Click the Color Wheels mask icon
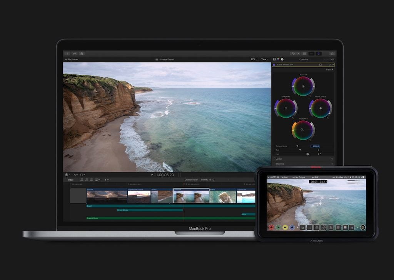Viewport: 394px width, 280px height. click(x=321, y=65)
